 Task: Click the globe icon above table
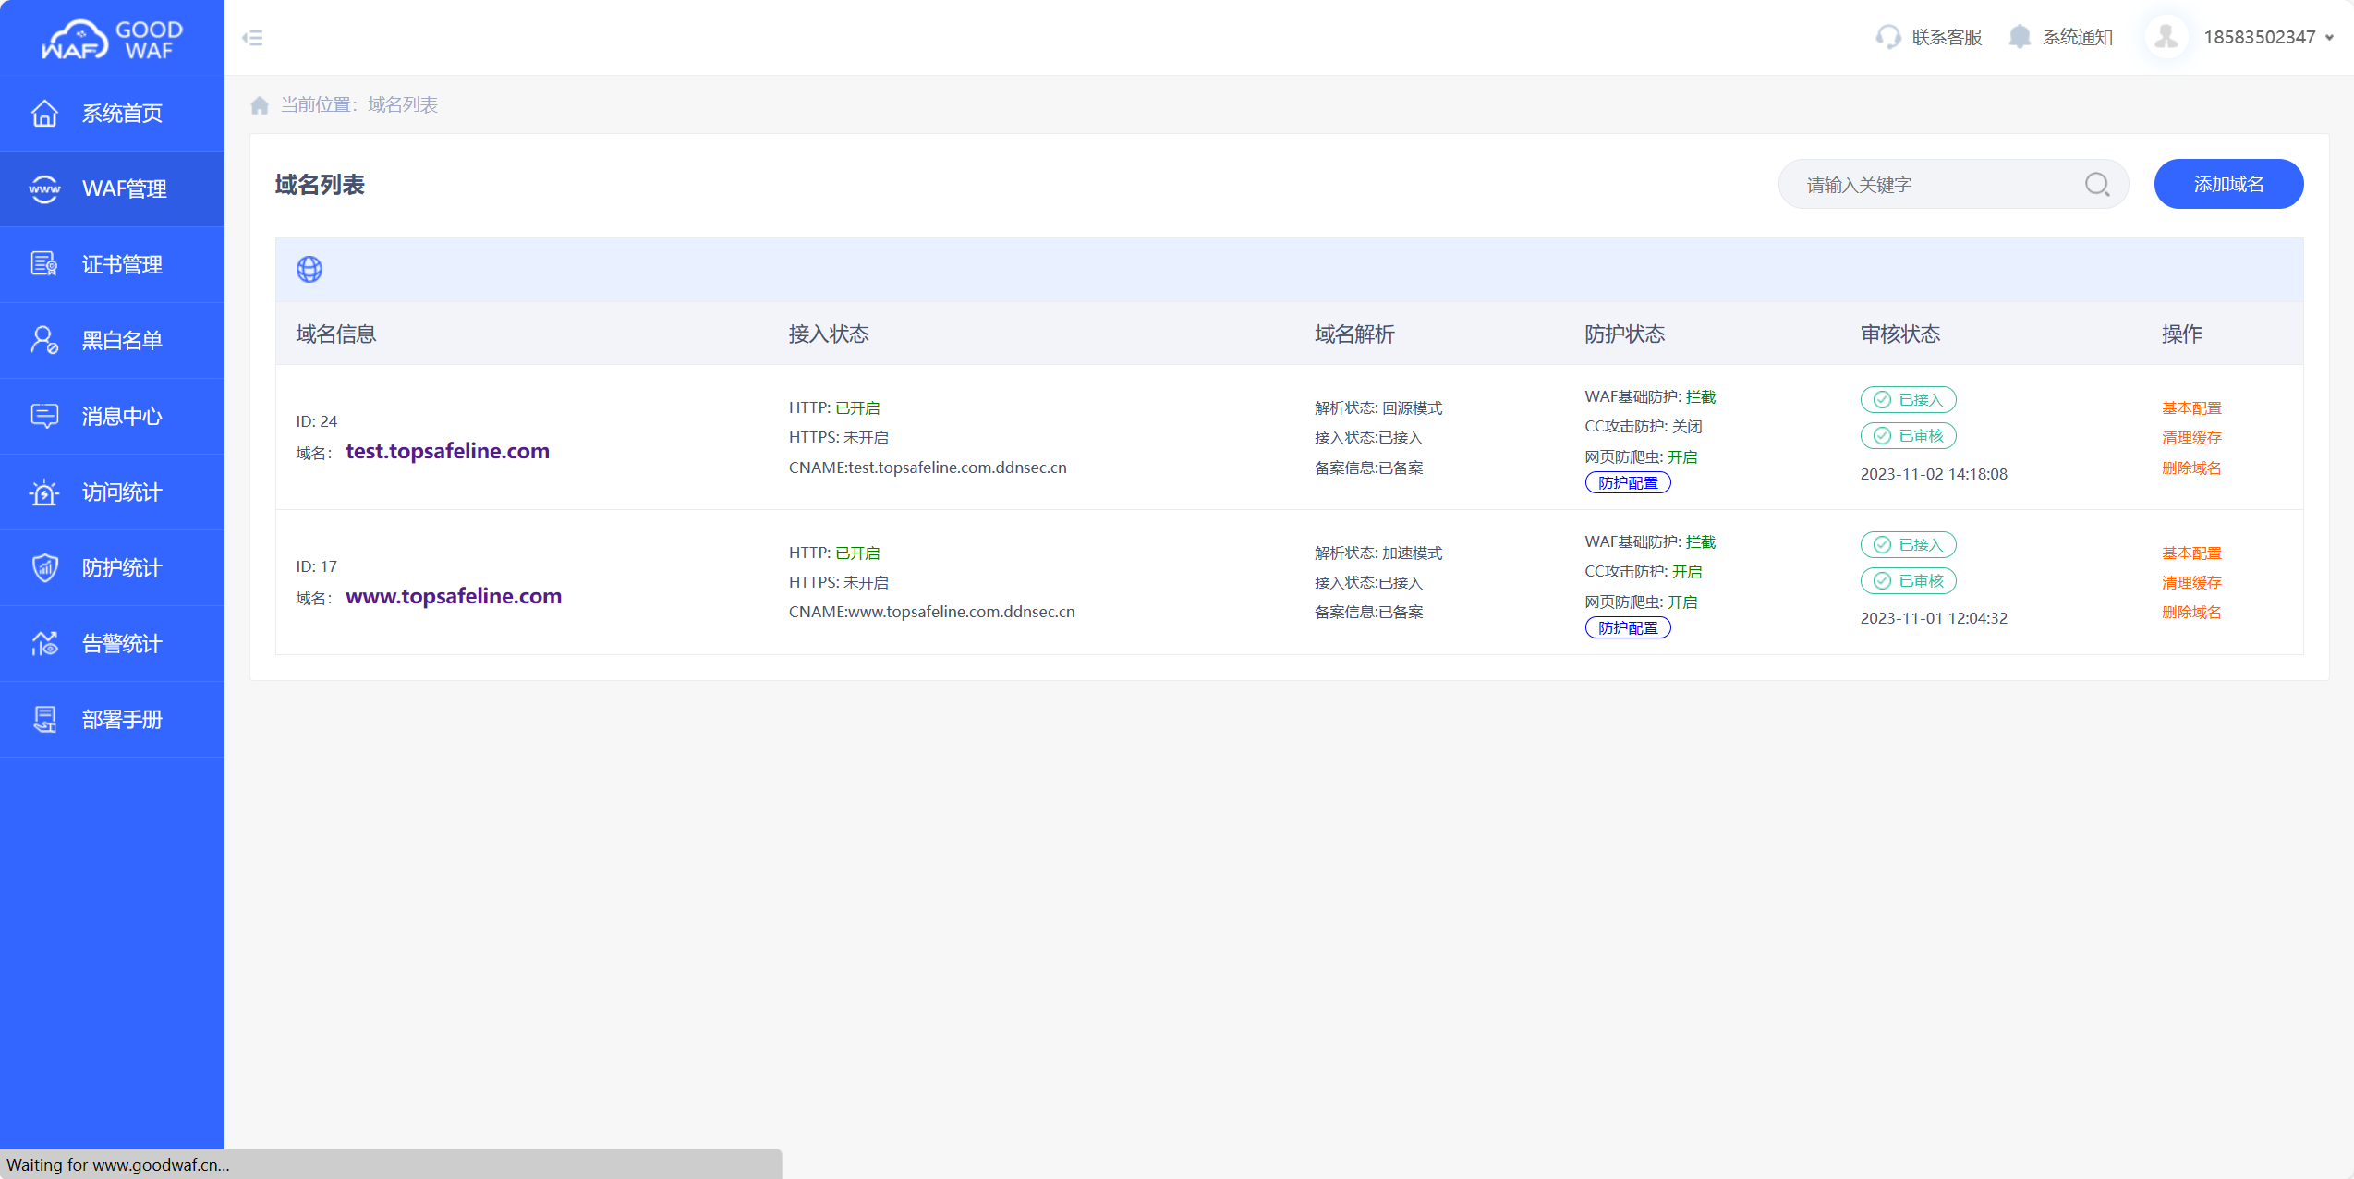click(309, 269)
